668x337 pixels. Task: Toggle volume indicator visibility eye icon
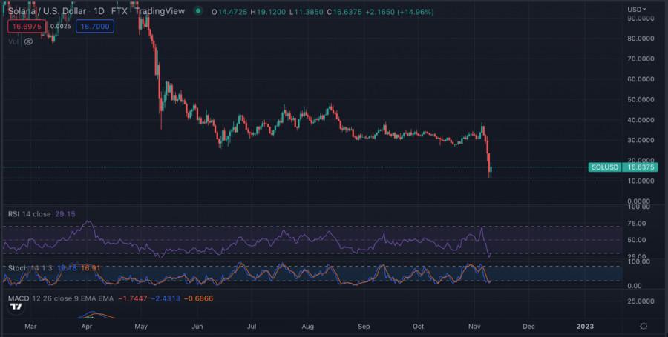(x=28, y=41)
